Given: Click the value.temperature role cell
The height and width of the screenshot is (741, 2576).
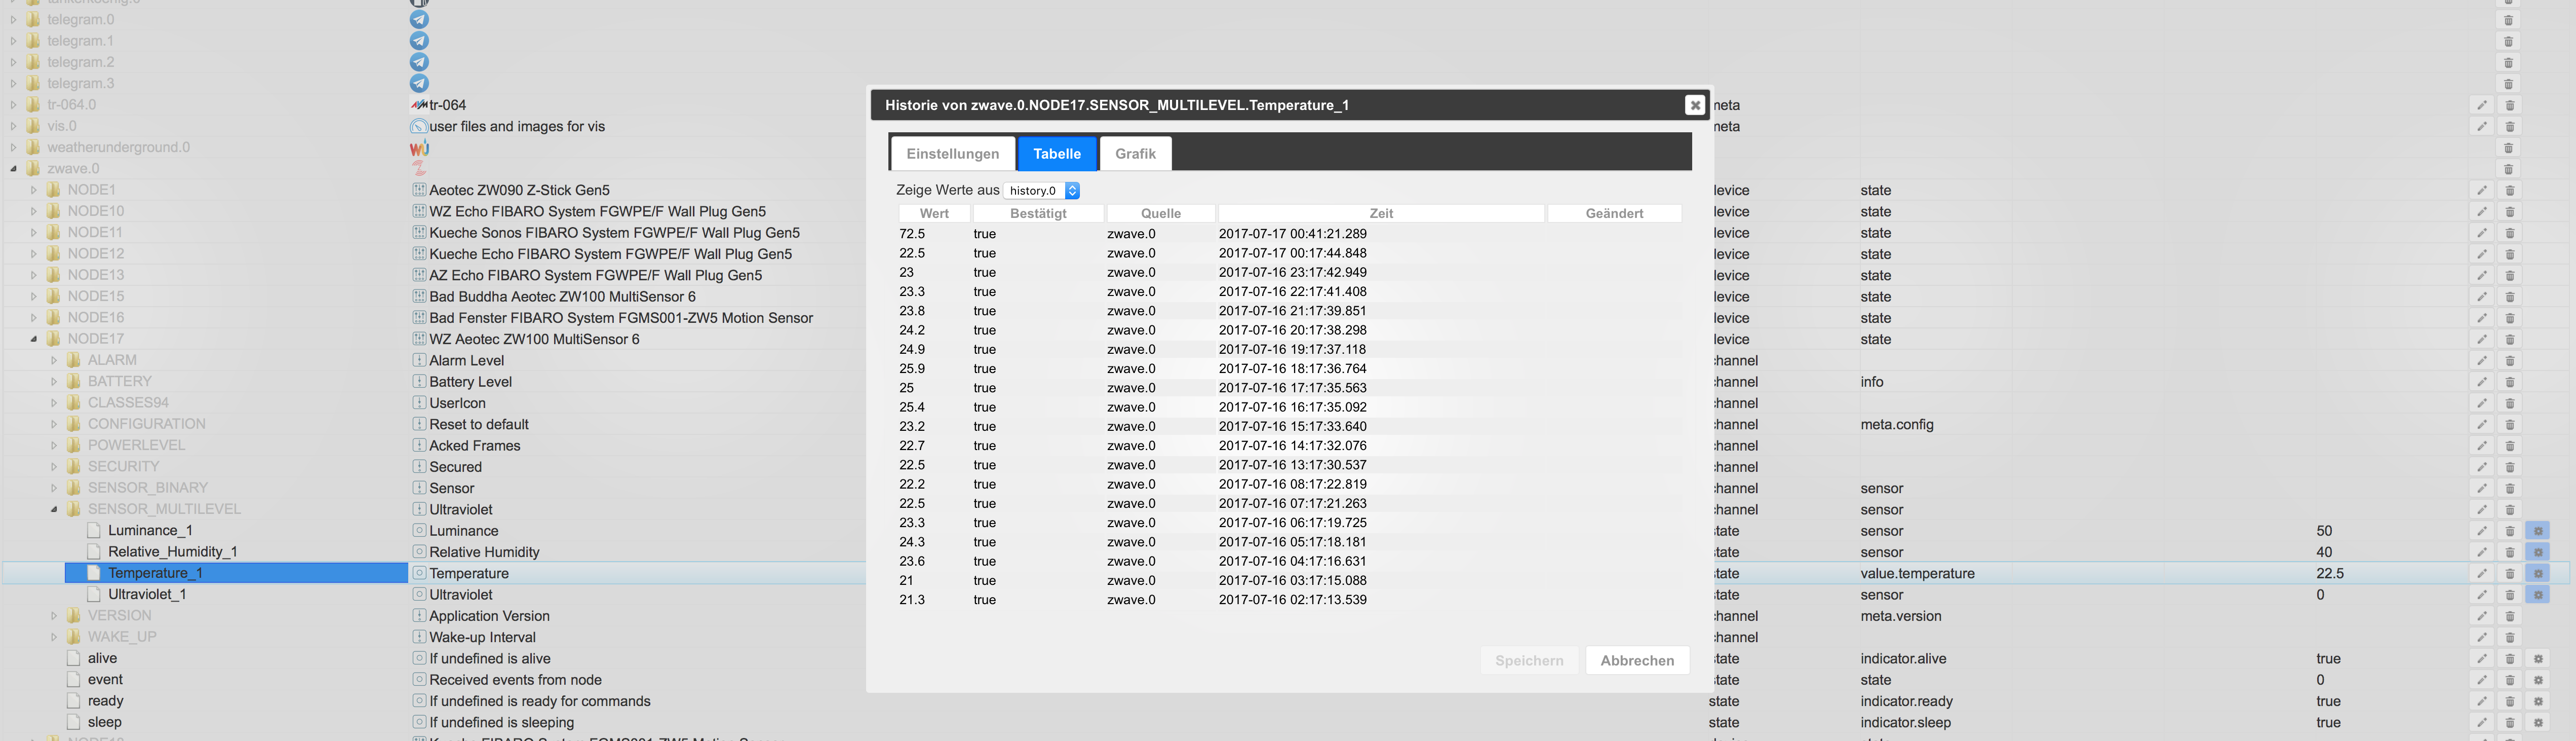Looking at the screenshot, I should [x=1917, y=574].
